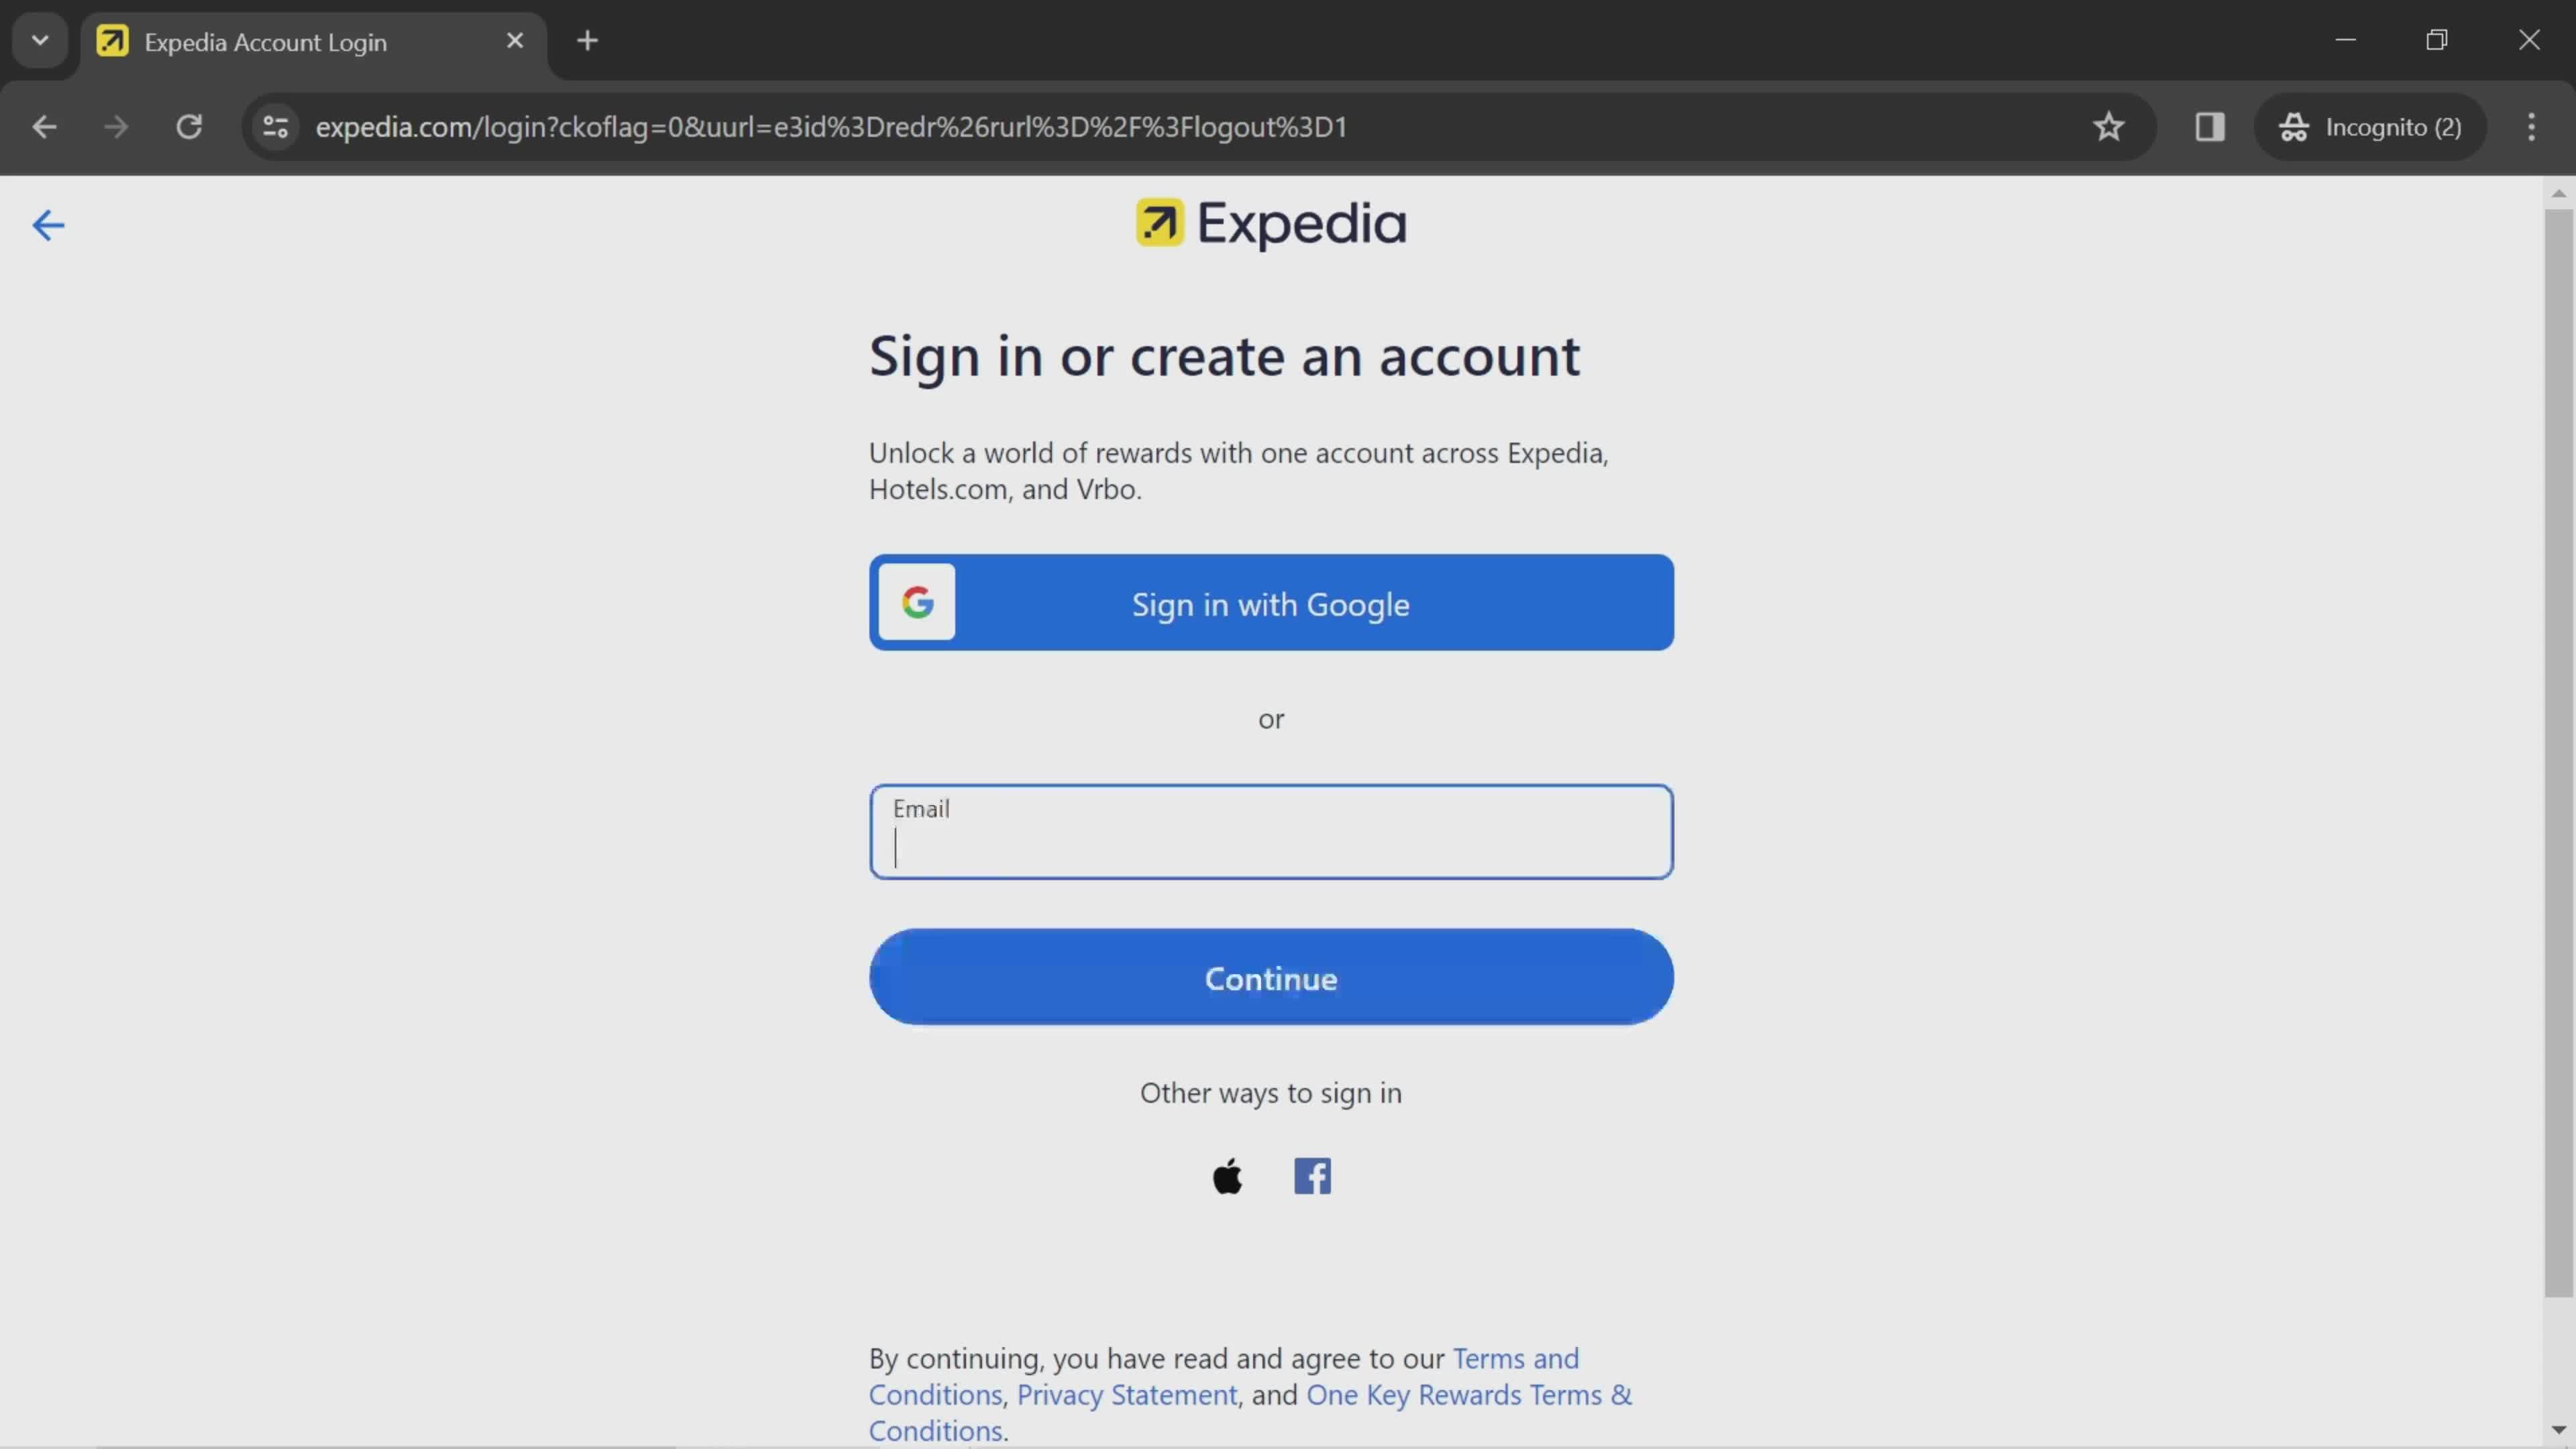The width and height of the screenshot is (2576, 1449).
Task: Click the Expedia logo
Action: click(1271, 223)
